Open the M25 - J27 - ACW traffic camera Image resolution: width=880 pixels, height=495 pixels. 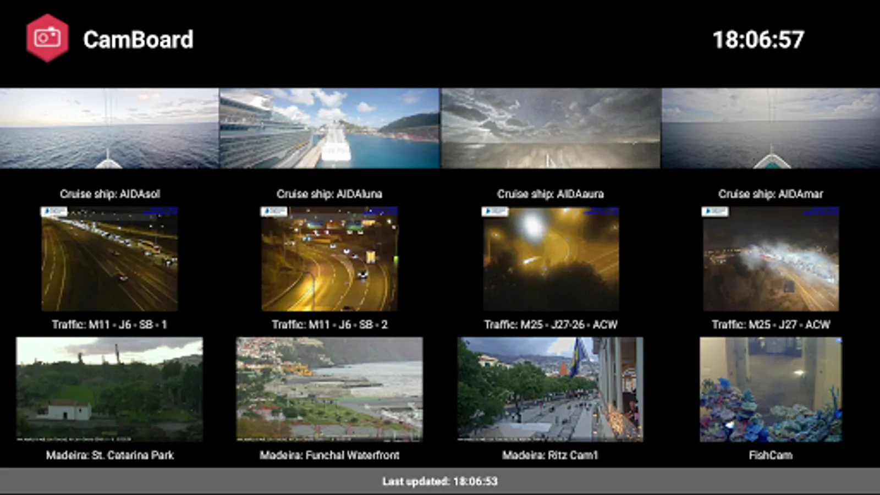771,259
